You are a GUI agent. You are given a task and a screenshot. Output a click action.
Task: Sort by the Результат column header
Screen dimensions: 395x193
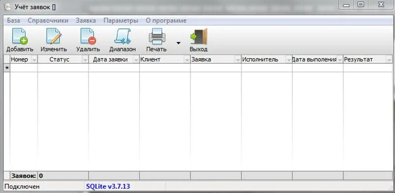click(358, 60)
